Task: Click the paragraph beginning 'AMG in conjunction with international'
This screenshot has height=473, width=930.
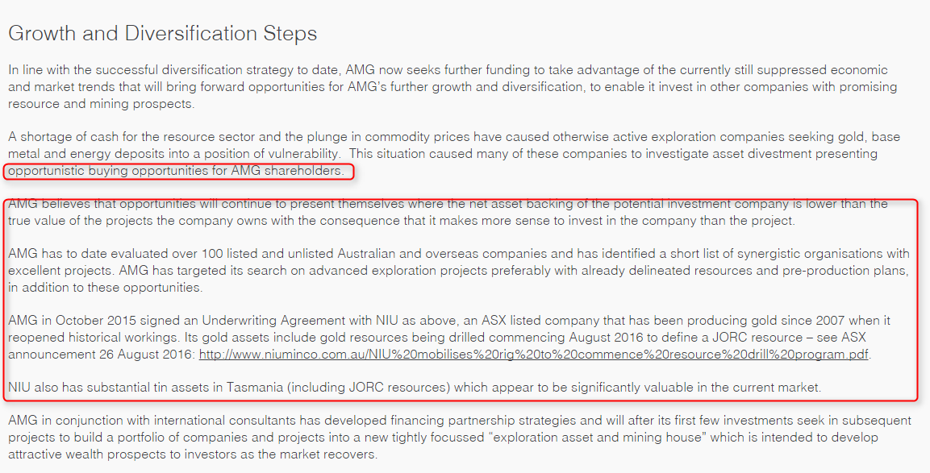Action: click(460, 438)
